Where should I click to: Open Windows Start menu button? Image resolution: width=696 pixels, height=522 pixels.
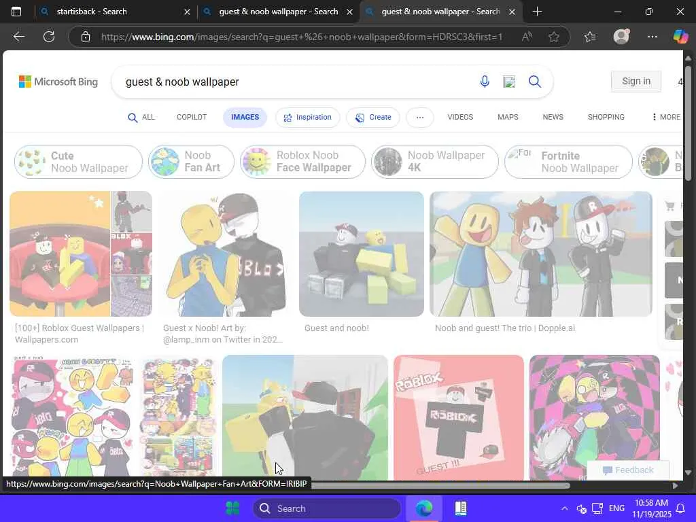(x=232, y=508)
